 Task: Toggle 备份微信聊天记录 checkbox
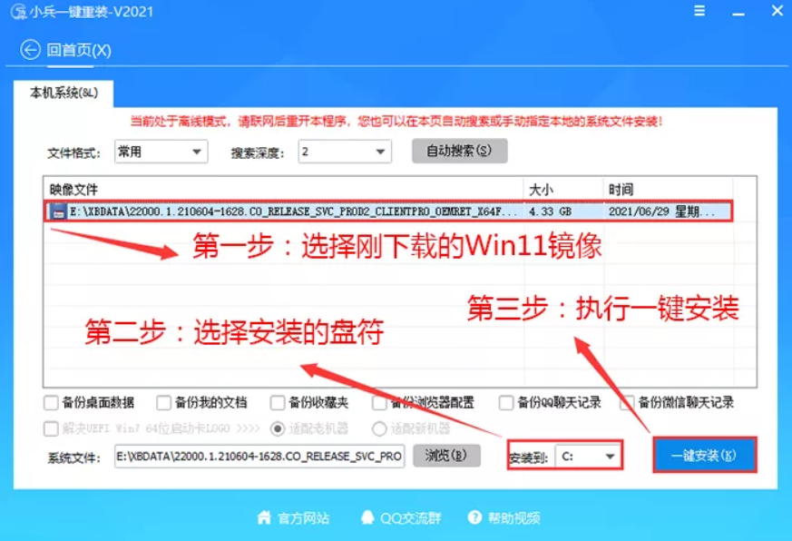point(628,402)
